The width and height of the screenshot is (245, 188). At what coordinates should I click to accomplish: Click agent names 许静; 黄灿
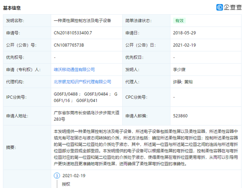pyautogui.click(x=183, y=82)
